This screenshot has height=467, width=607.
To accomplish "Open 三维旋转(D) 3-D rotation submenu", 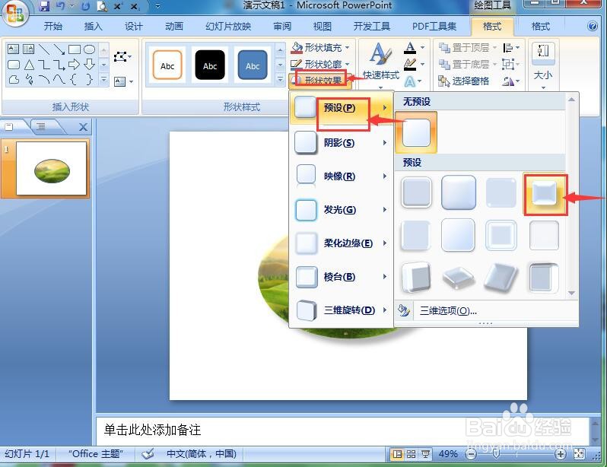I will point(341,310).
